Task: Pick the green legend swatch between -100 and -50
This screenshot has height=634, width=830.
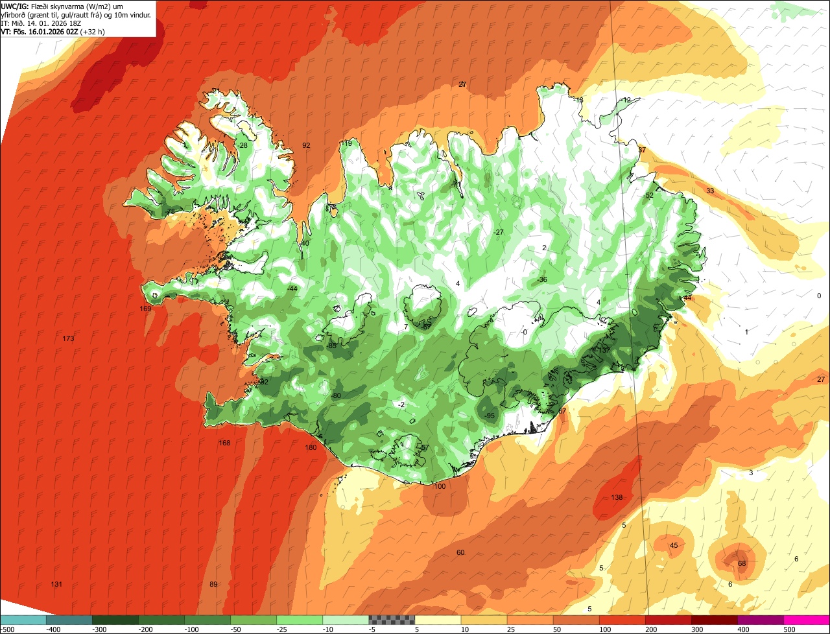Action: coord(207,620)
